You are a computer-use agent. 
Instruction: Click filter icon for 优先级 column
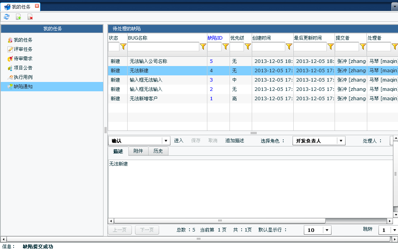(x=248, y=47)
